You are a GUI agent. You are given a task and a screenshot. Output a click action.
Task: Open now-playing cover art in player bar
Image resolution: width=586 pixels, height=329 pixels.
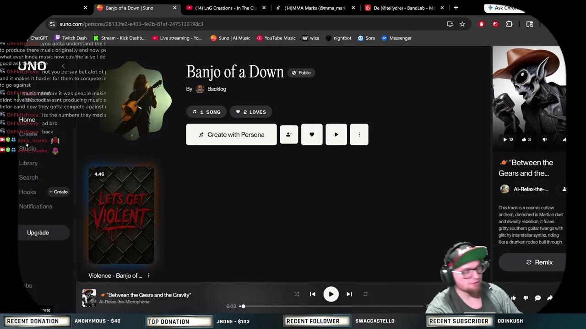(x=89, y=298)
